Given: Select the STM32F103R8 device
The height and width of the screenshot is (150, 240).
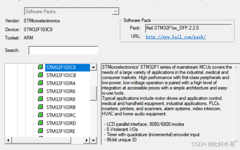Looking at the screenshot, I should pos(61,99).
